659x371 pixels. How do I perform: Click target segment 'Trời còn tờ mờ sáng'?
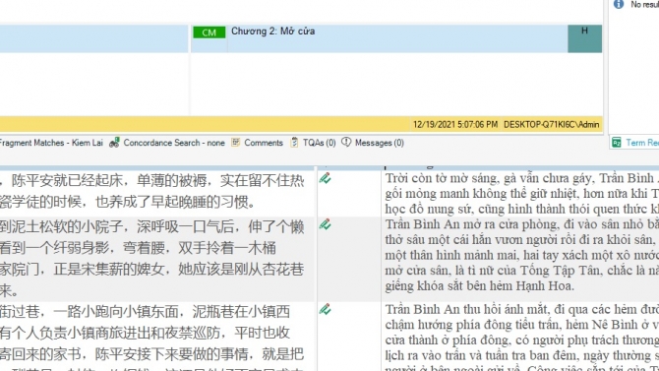point(521,194)
